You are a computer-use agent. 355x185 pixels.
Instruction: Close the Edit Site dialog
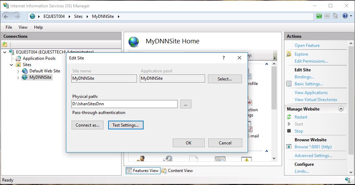click(x=239, y=58)
